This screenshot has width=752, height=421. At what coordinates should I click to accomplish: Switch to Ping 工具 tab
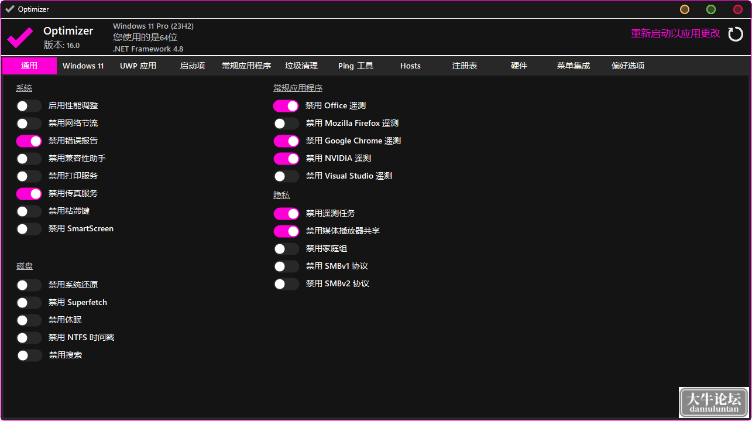click(x=356, y=66)
